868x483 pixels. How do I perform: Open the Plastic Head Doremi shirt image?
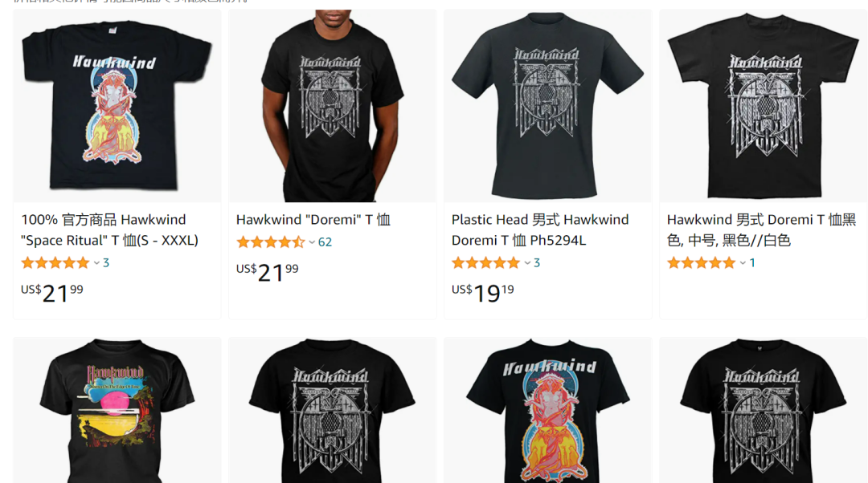(547, 106)
